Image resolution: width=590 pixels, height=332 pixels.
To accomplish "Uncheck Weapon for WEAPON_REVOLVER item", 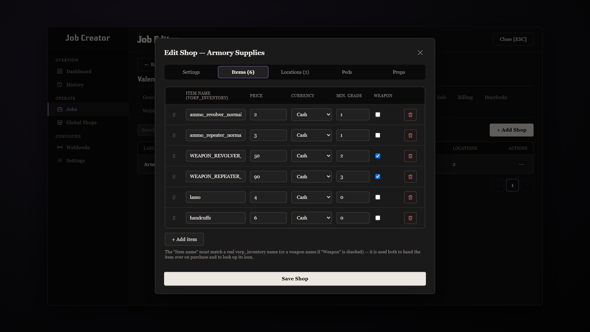I will pyautogui.click(x=378, y=156).
